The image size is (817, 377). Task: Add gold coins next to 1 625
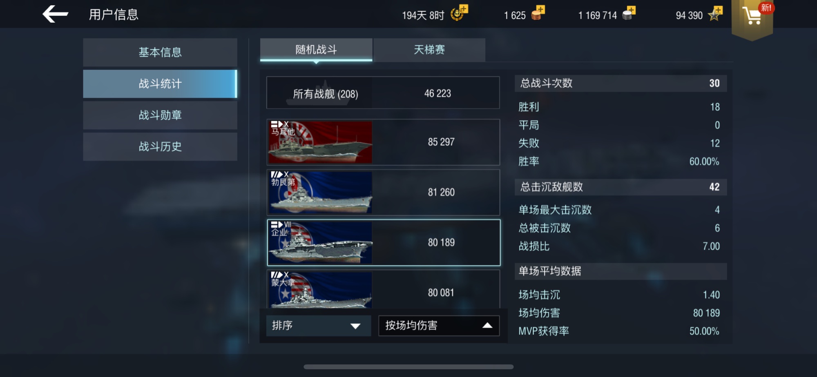tap(538, 13)
